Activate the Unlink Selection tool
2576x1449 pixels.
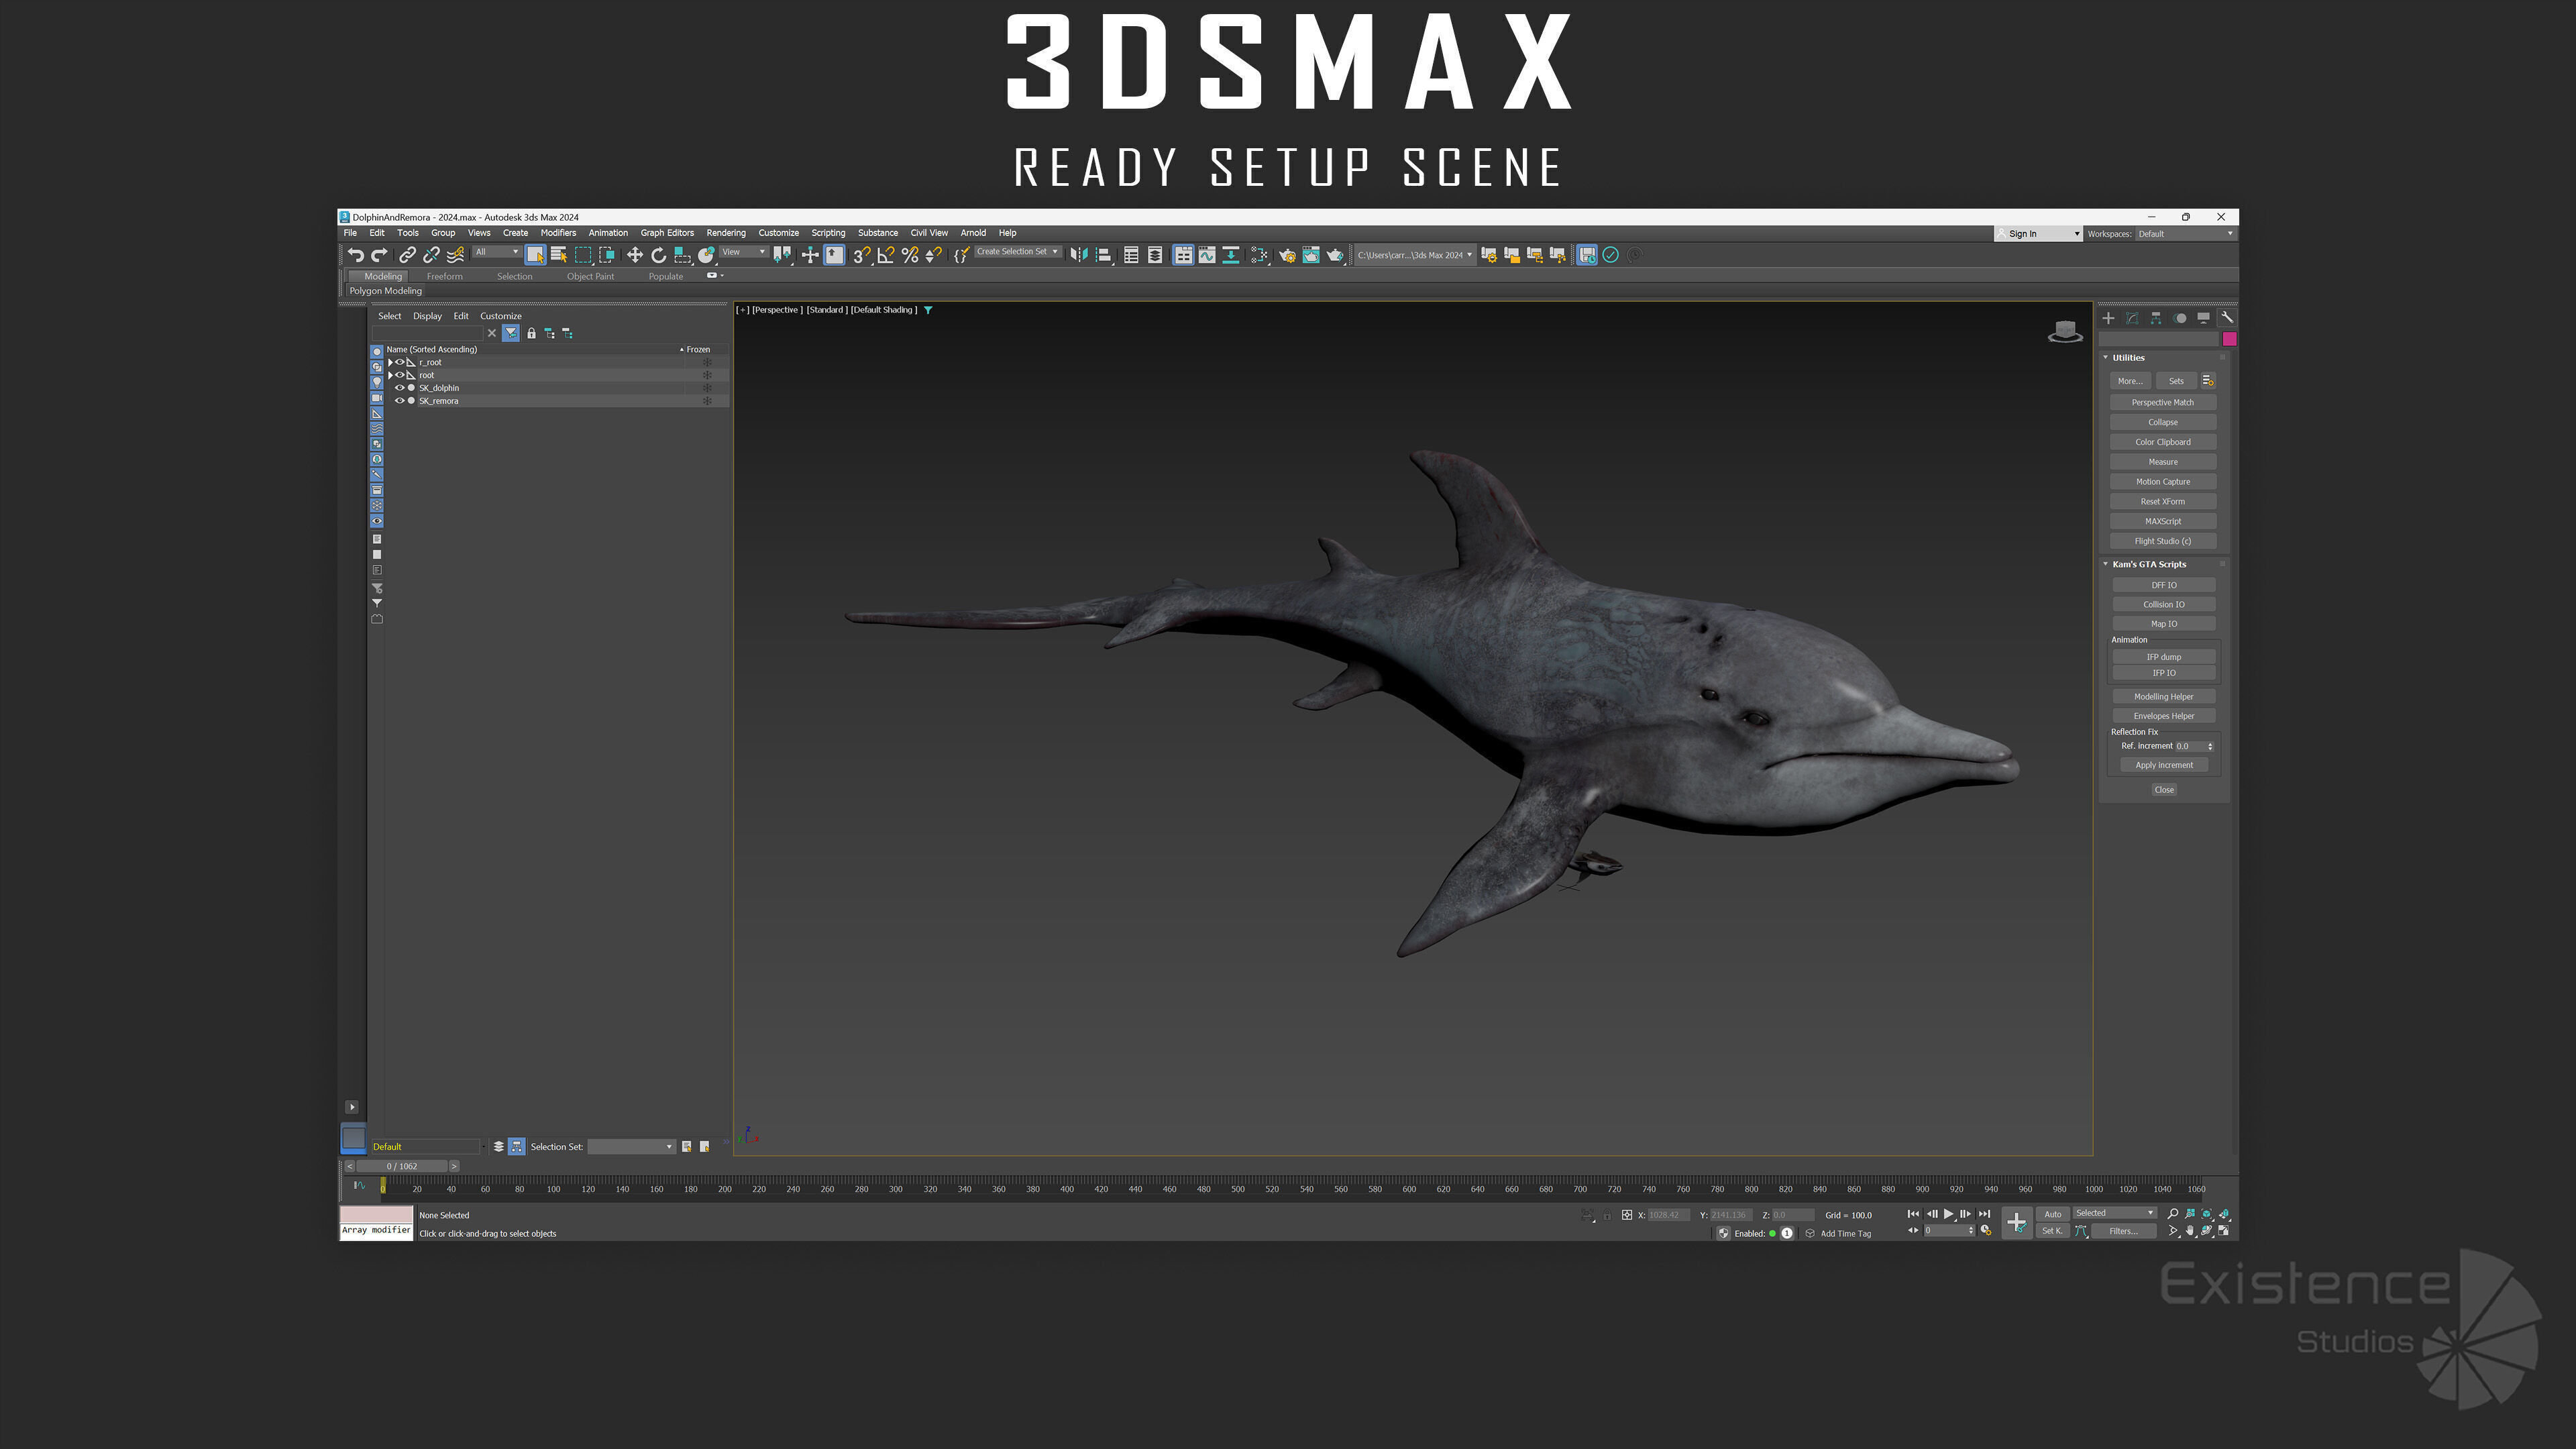(x=431, y=255)
